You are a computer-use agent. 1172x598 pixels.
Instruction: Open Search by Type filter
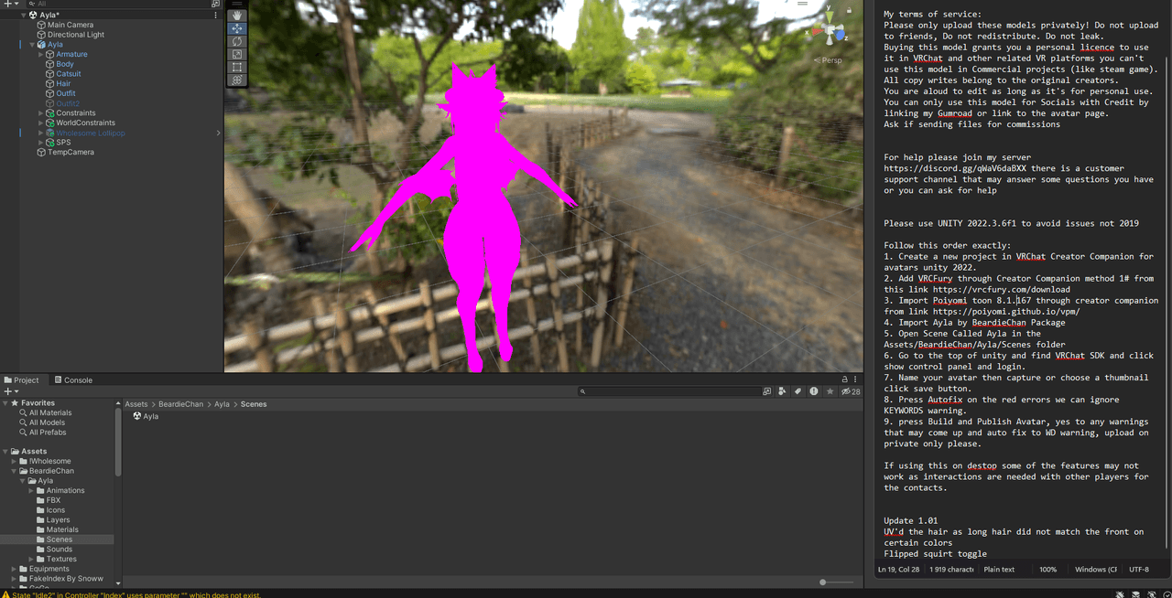(x=783, y=391)
